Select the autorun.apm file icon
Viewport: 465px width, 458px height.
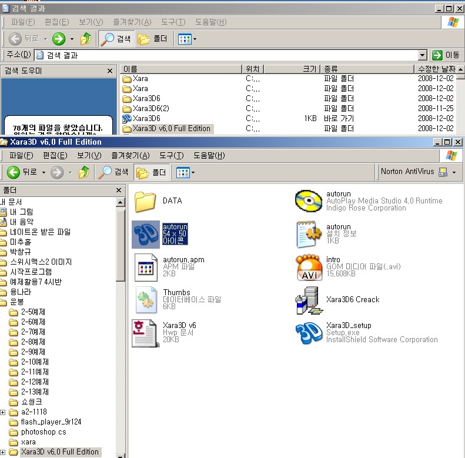tap(146, 268)
